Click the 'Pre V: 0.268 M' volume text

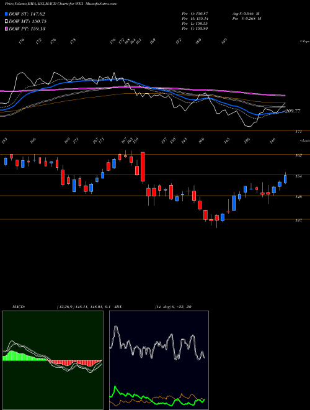coord(247,19)
